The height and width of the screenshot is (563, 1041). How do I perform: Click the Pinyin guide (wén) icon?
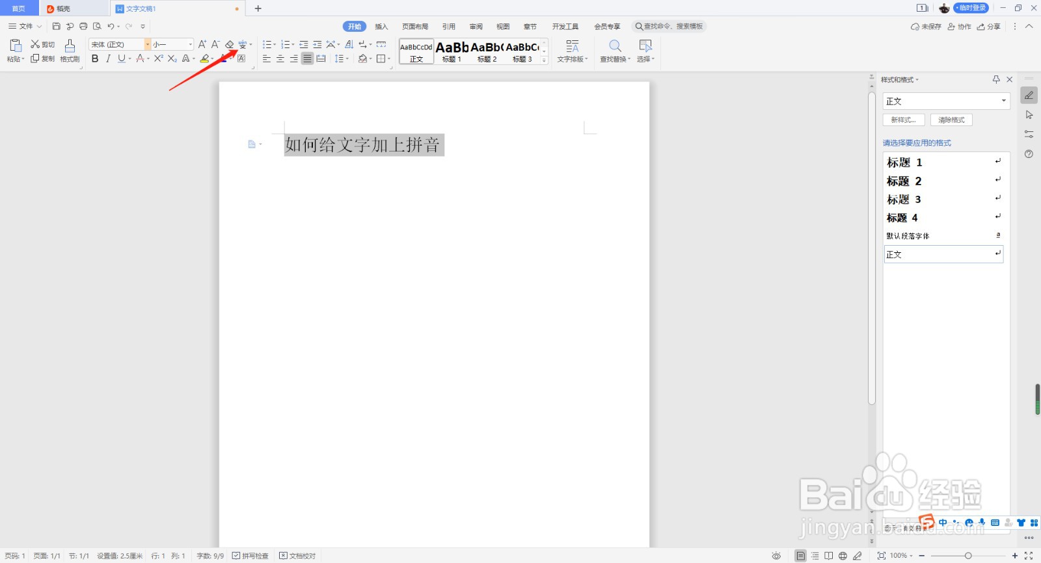point(243,44)
